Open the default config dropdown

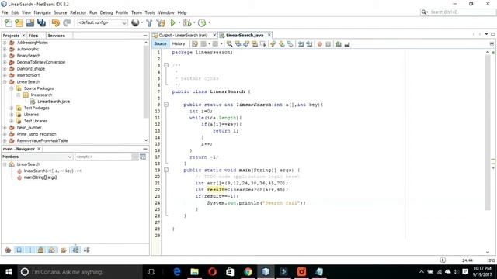coord(102,22)
